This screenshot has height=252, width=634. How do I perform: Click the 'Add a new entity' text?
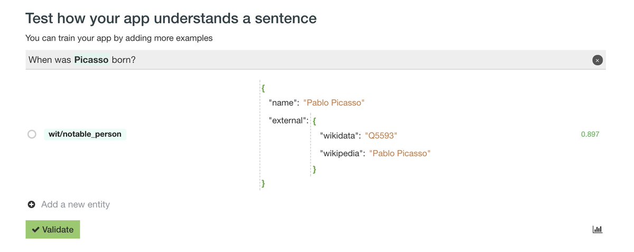click(x=76, y=204)
